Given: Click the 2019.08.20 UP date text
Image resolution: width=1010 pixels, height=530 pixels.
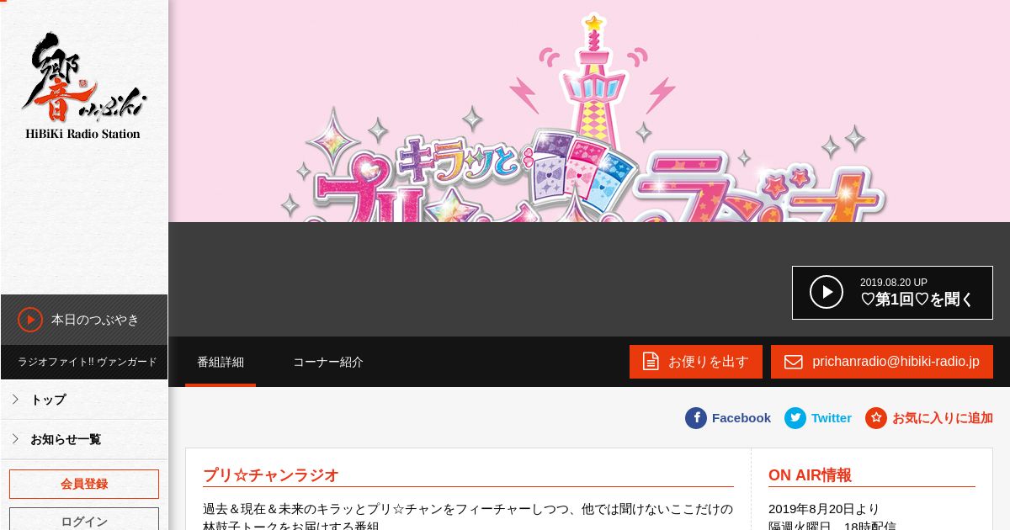Looking at the screenshot, I should pos(894,283).
